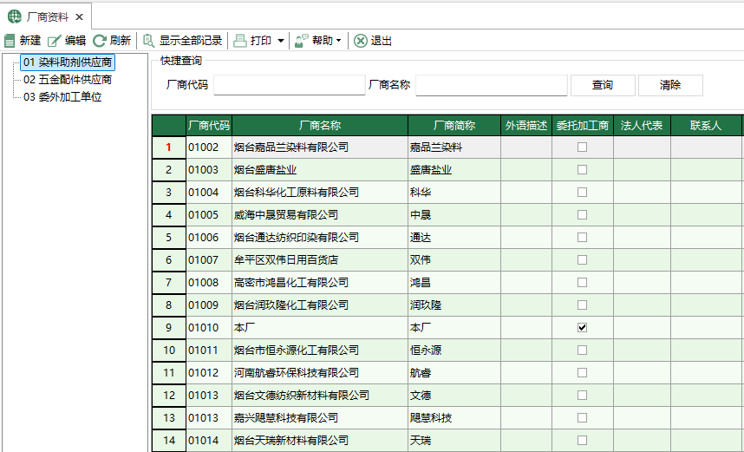Click the 委托加工商 column header
744x452 pixels.
583,125
